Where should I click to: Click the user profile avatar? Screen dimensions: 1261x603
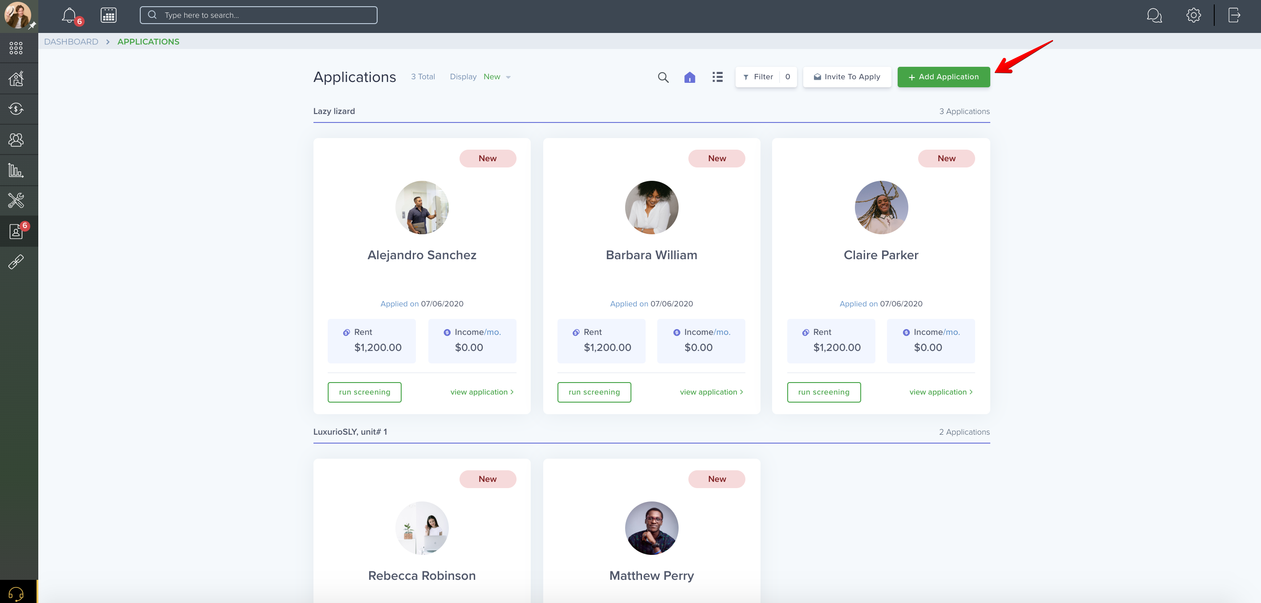[18, 15]
